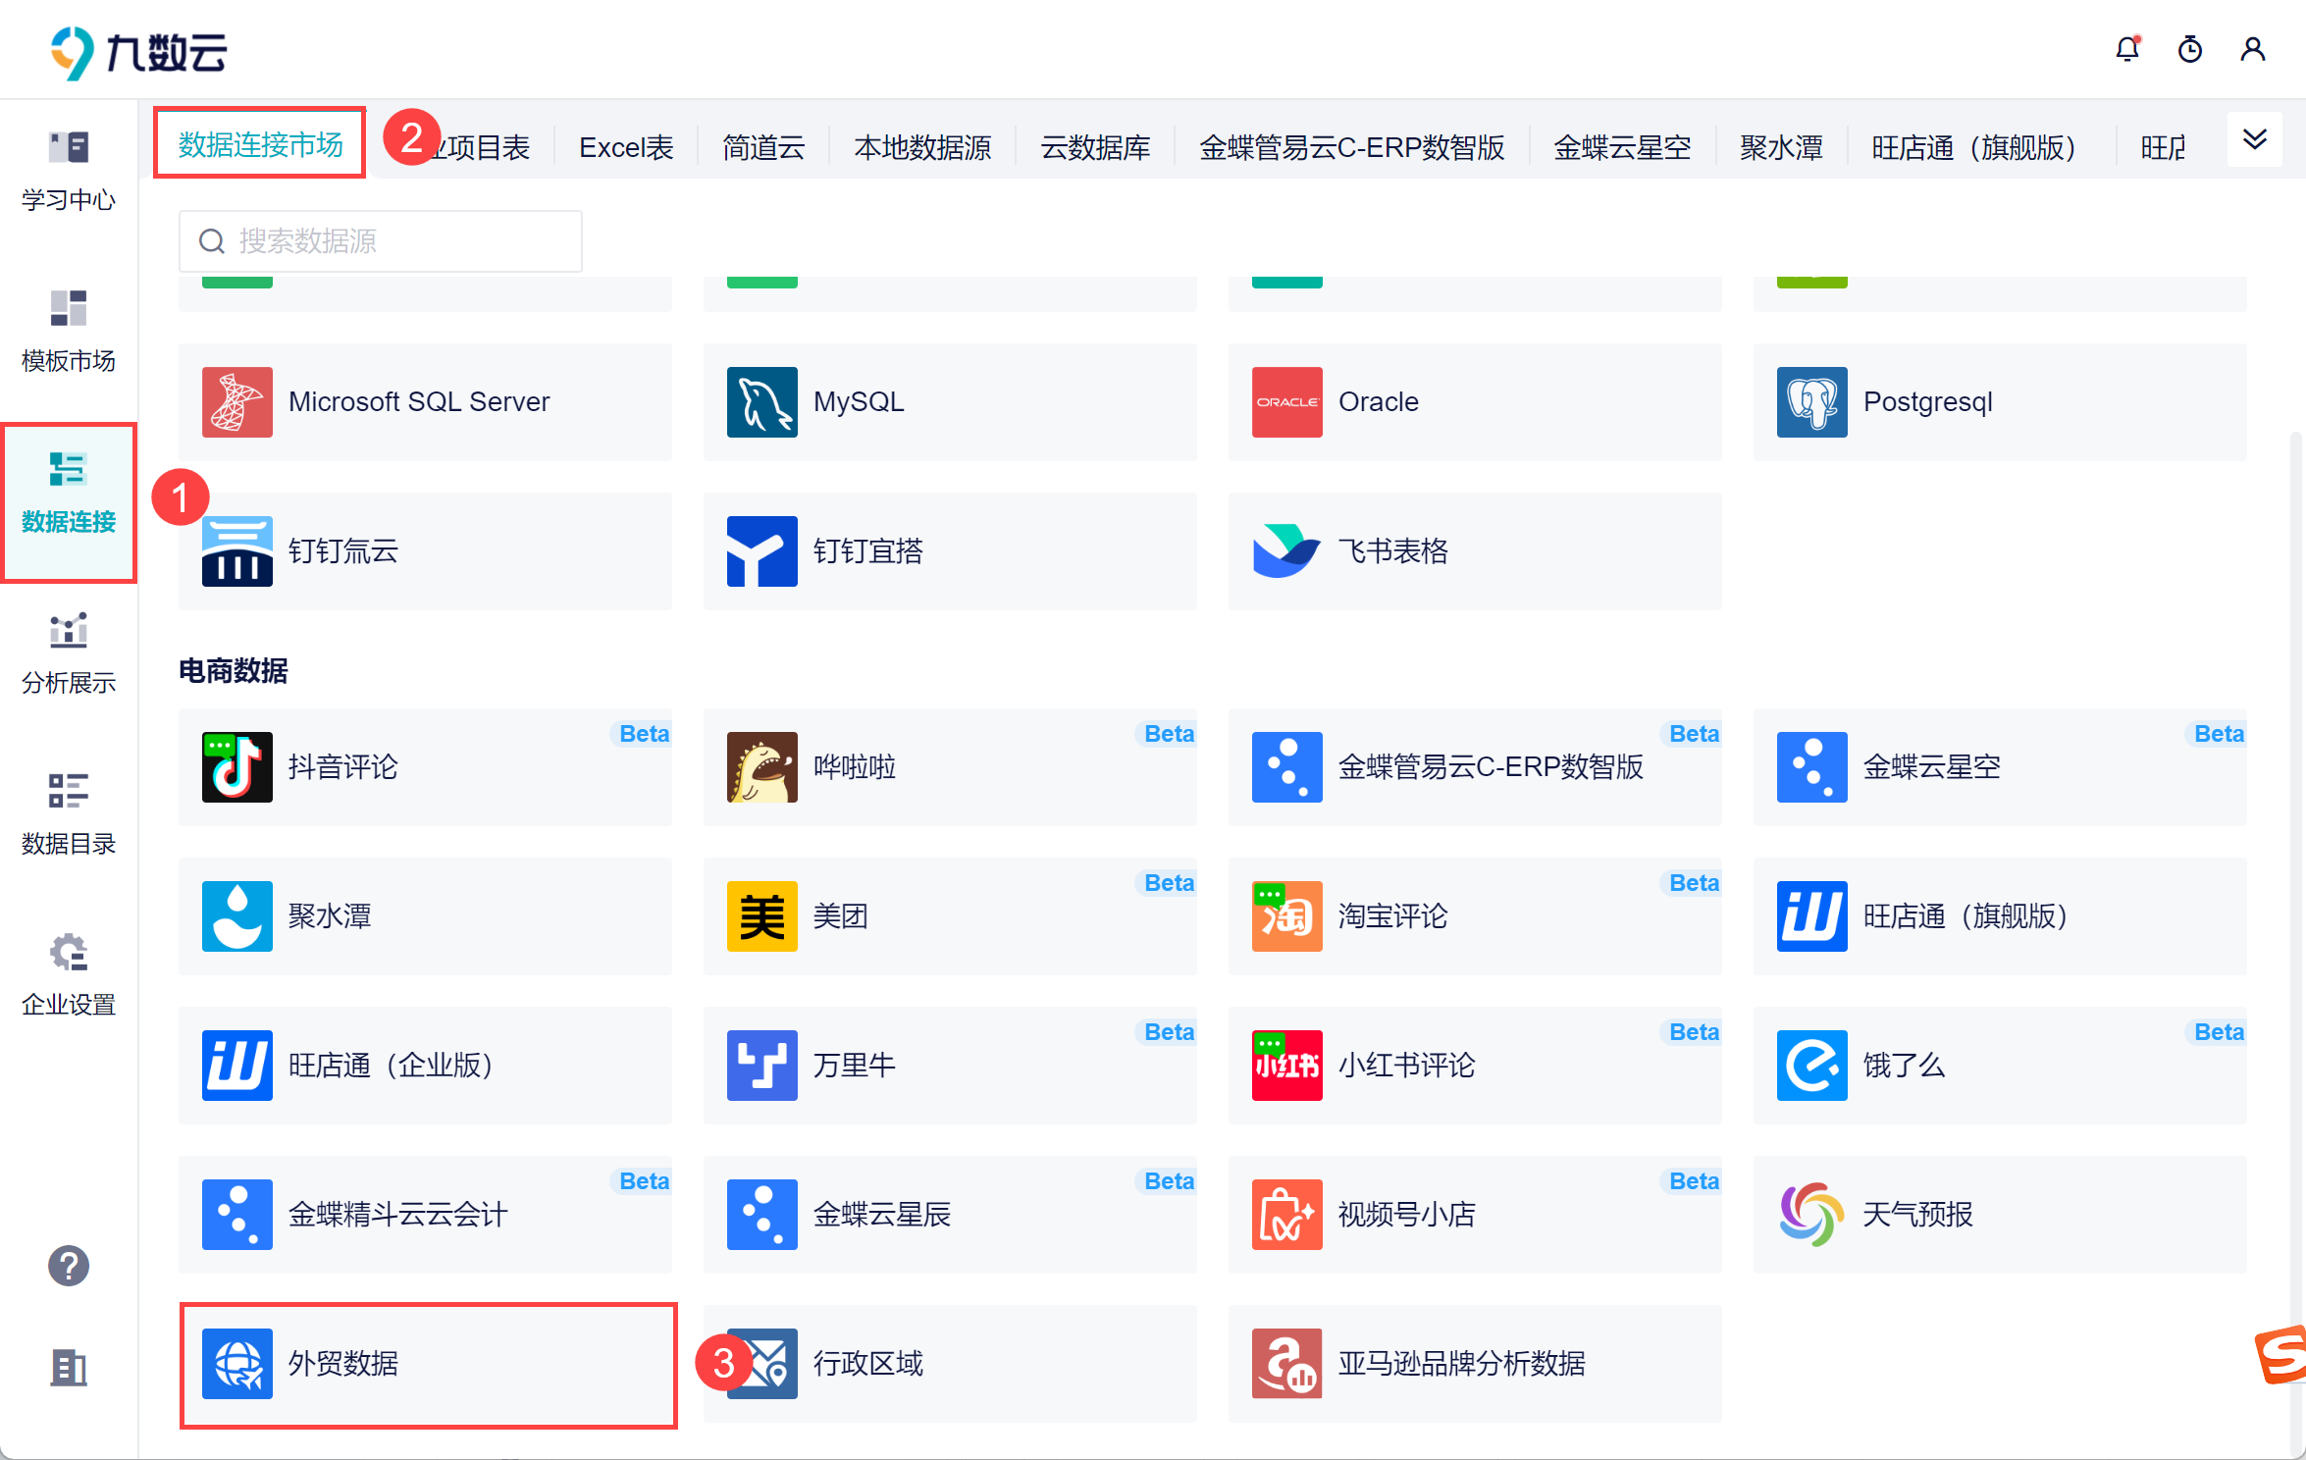Switch to the 简道云 tab
Image resolution: width=2306 pixels, height=1460 pixels.
[763, 147]
